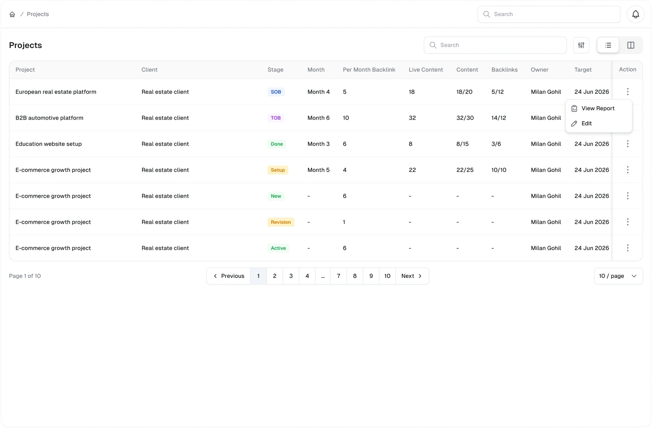Switch to board column view
The width and height of the screenshot is (652, 428).
630,45
